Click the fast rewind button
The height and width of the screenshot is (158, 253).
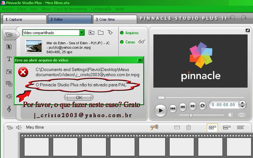pos(183,106)
